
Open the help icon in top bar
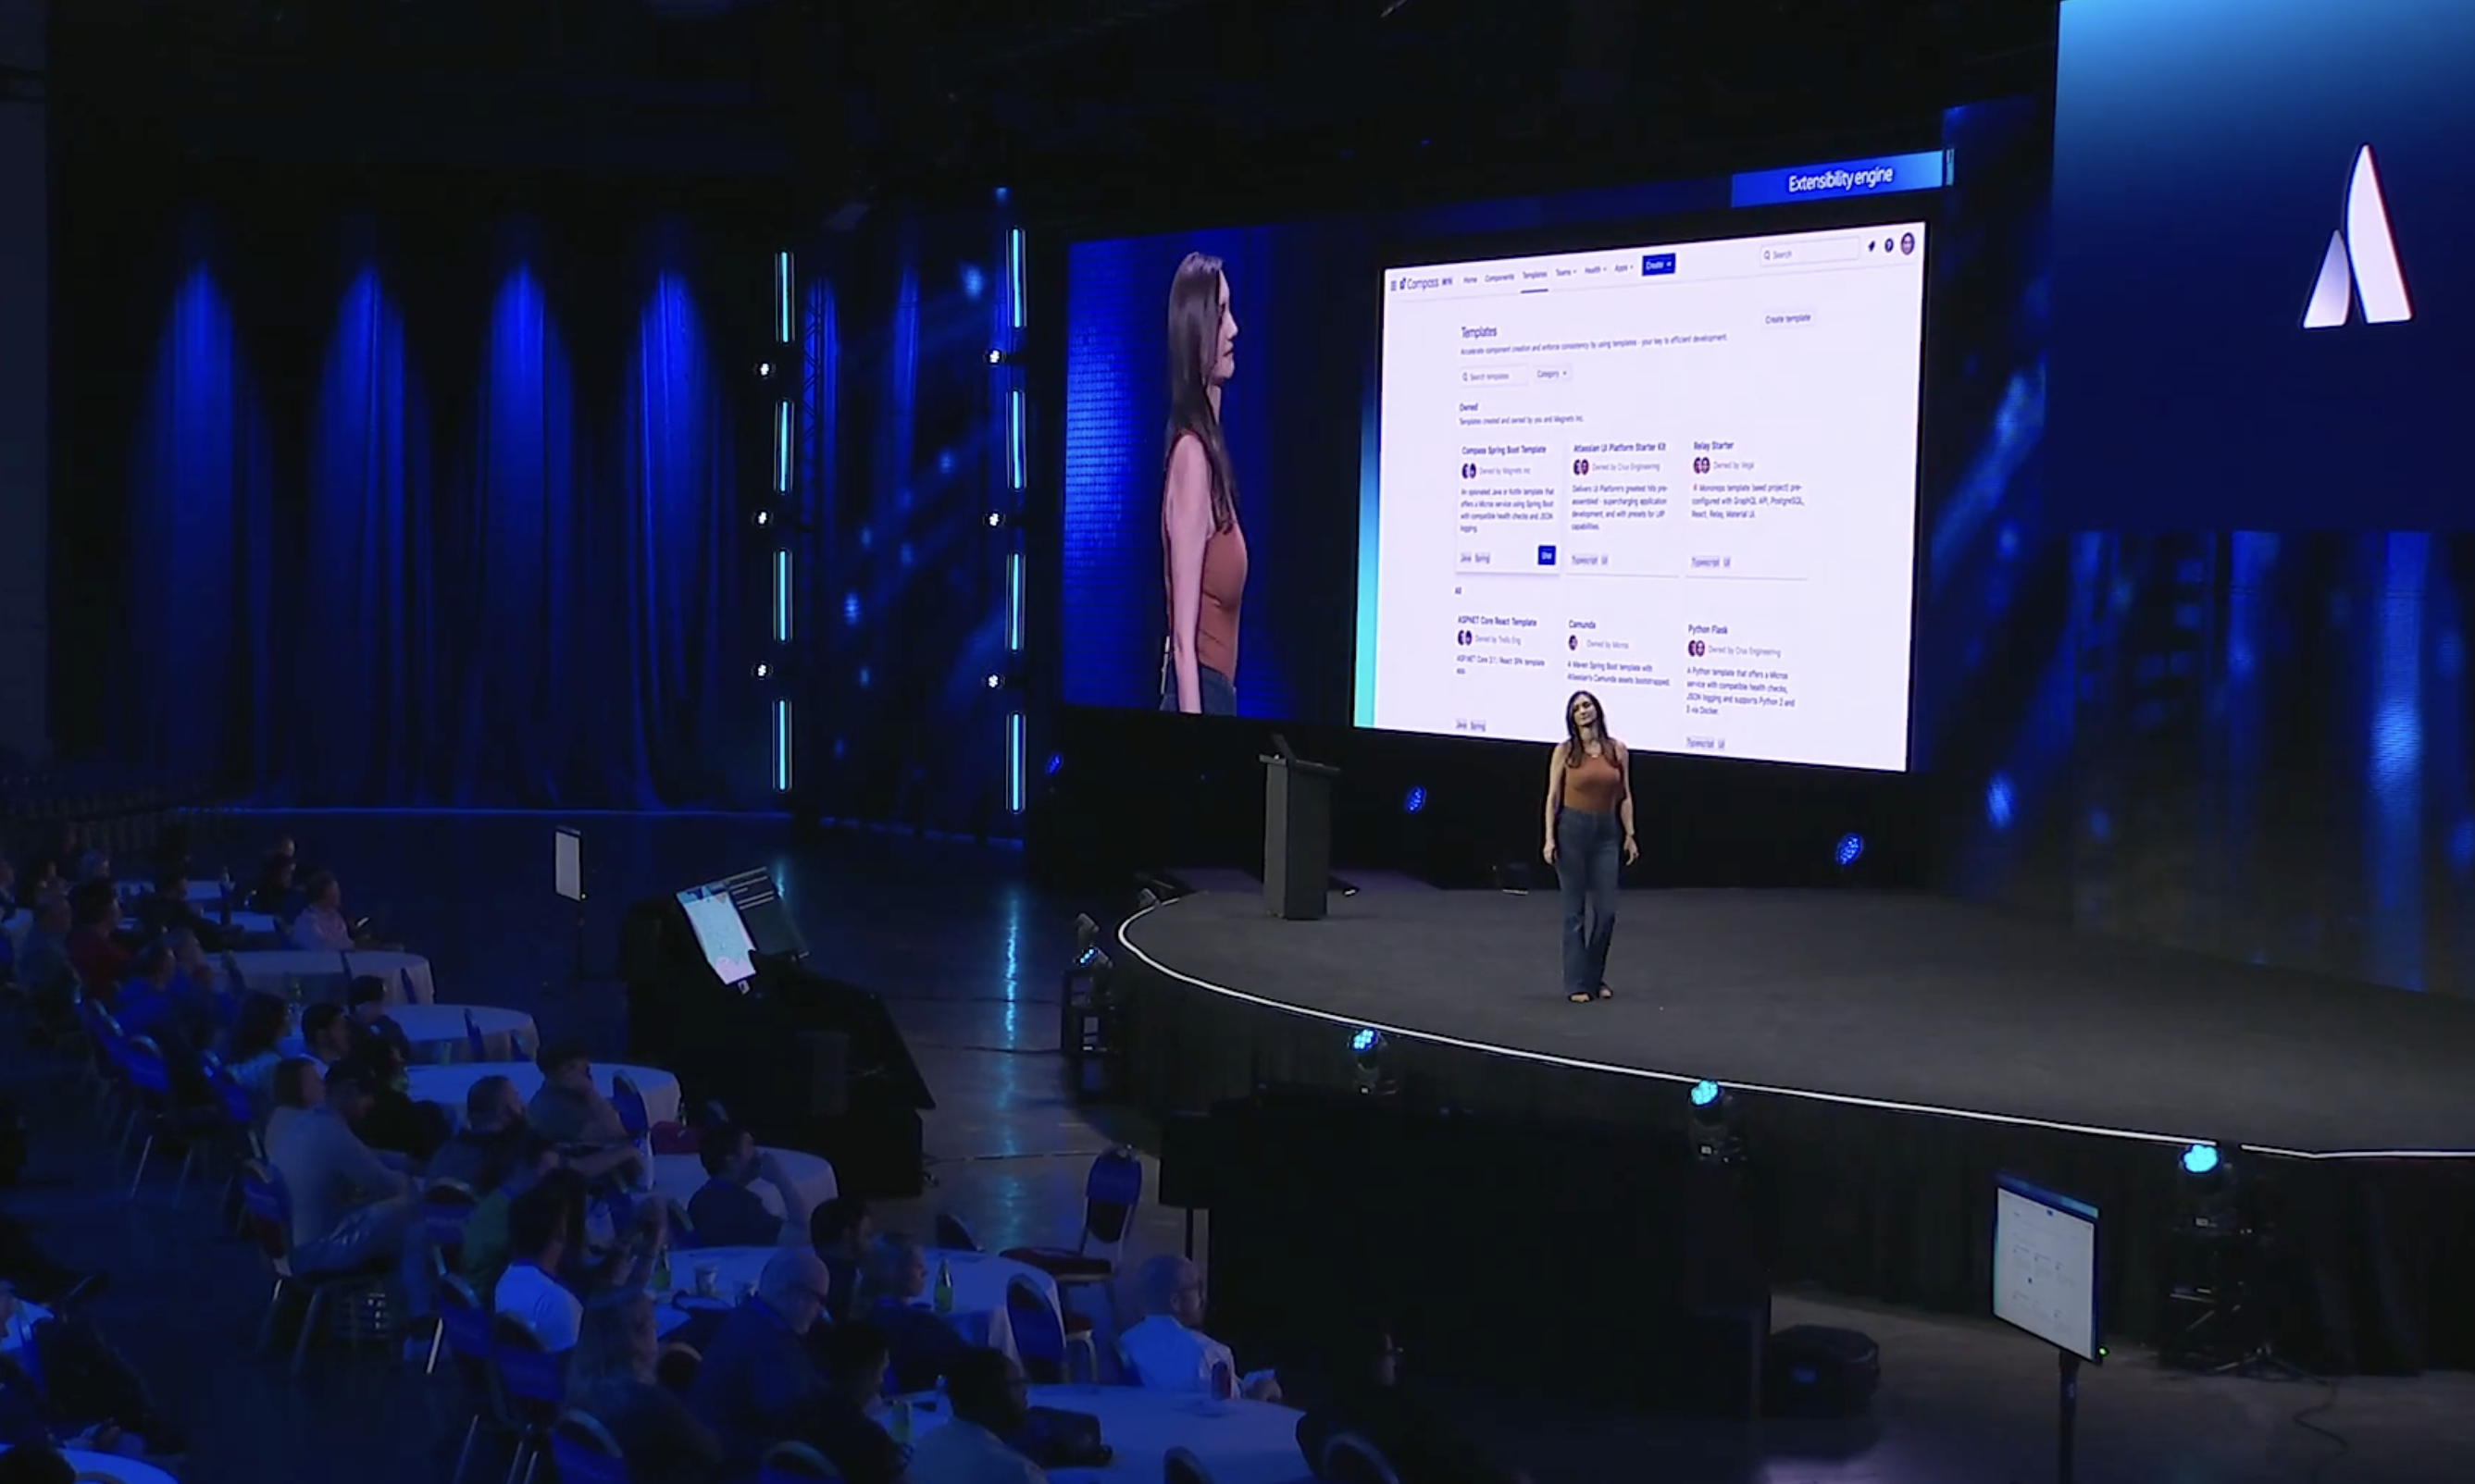pyautogui.click(x=1889, y=245)
